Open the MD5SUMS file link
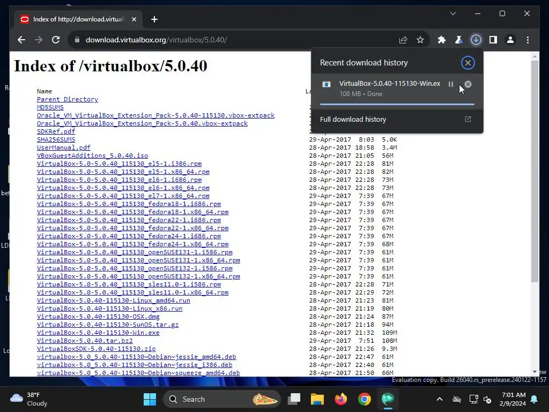Screen dimensions: 549x412 (x=50, y=107)
